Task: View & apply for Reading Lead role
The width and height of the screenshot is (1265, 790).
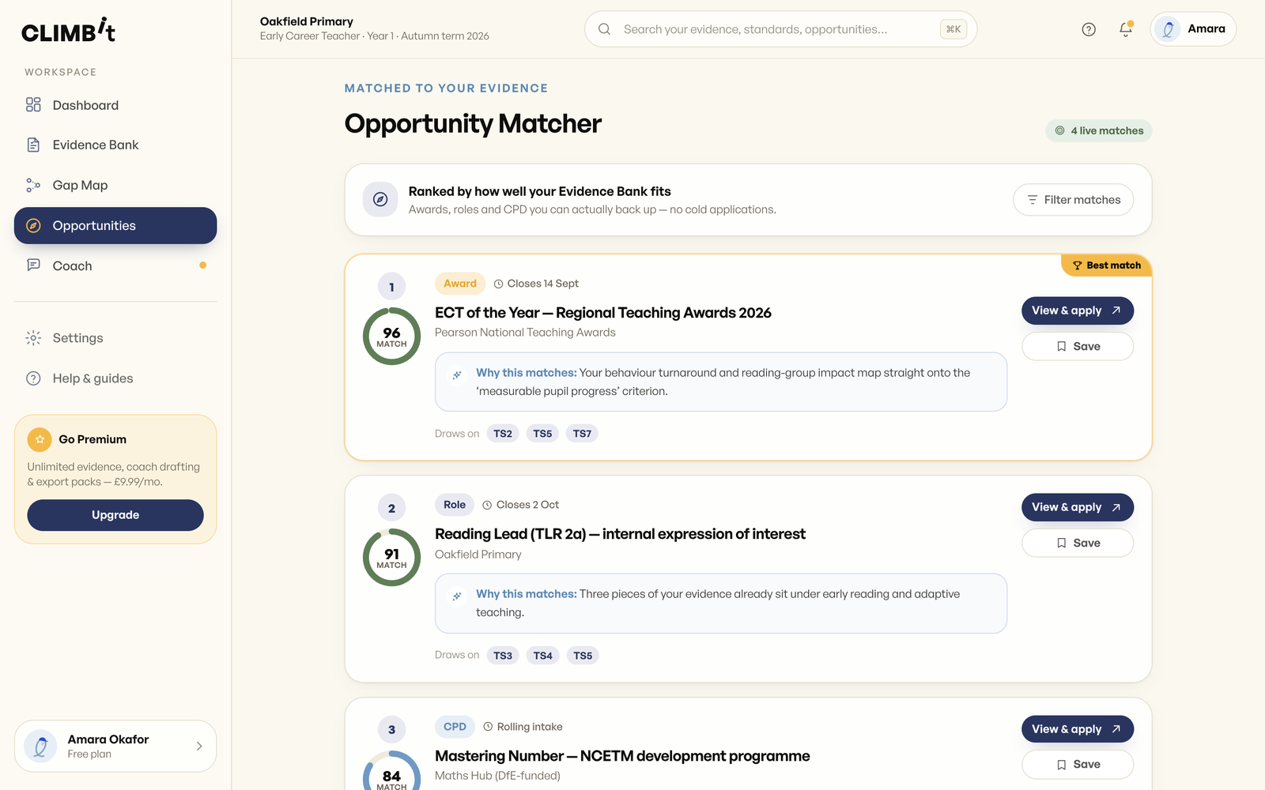Action: point(1078,507)
